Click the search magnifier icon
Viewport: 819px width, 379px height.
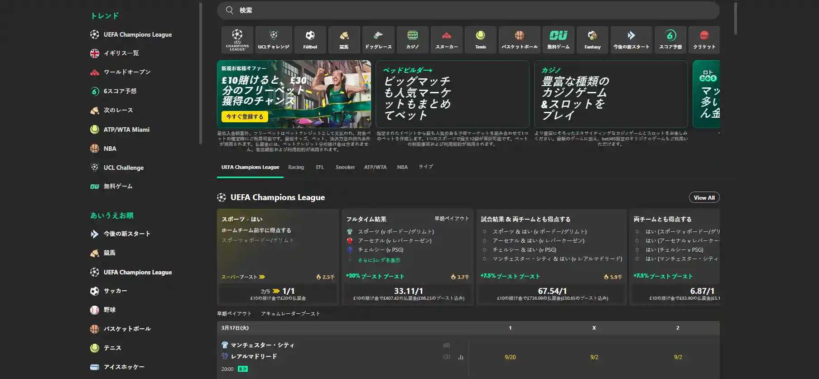(230, 10)
